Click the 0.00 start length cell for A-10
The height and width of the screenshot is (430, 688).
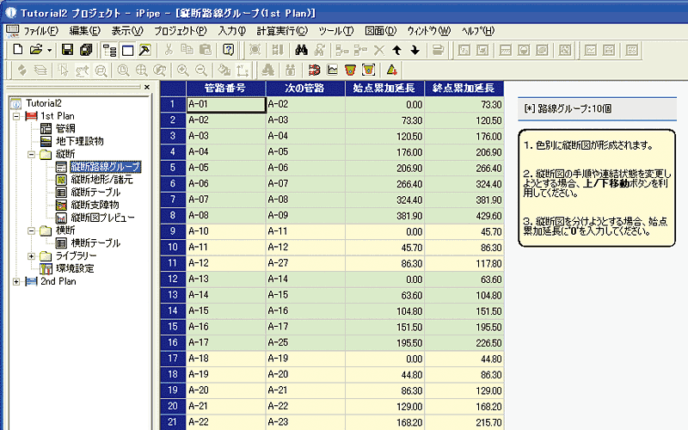click(384, 231)
